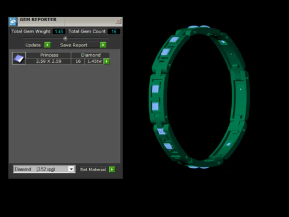Click the GEM REPORTER title bar
This screenshot has height=217, width=289.
pos(66,22)
